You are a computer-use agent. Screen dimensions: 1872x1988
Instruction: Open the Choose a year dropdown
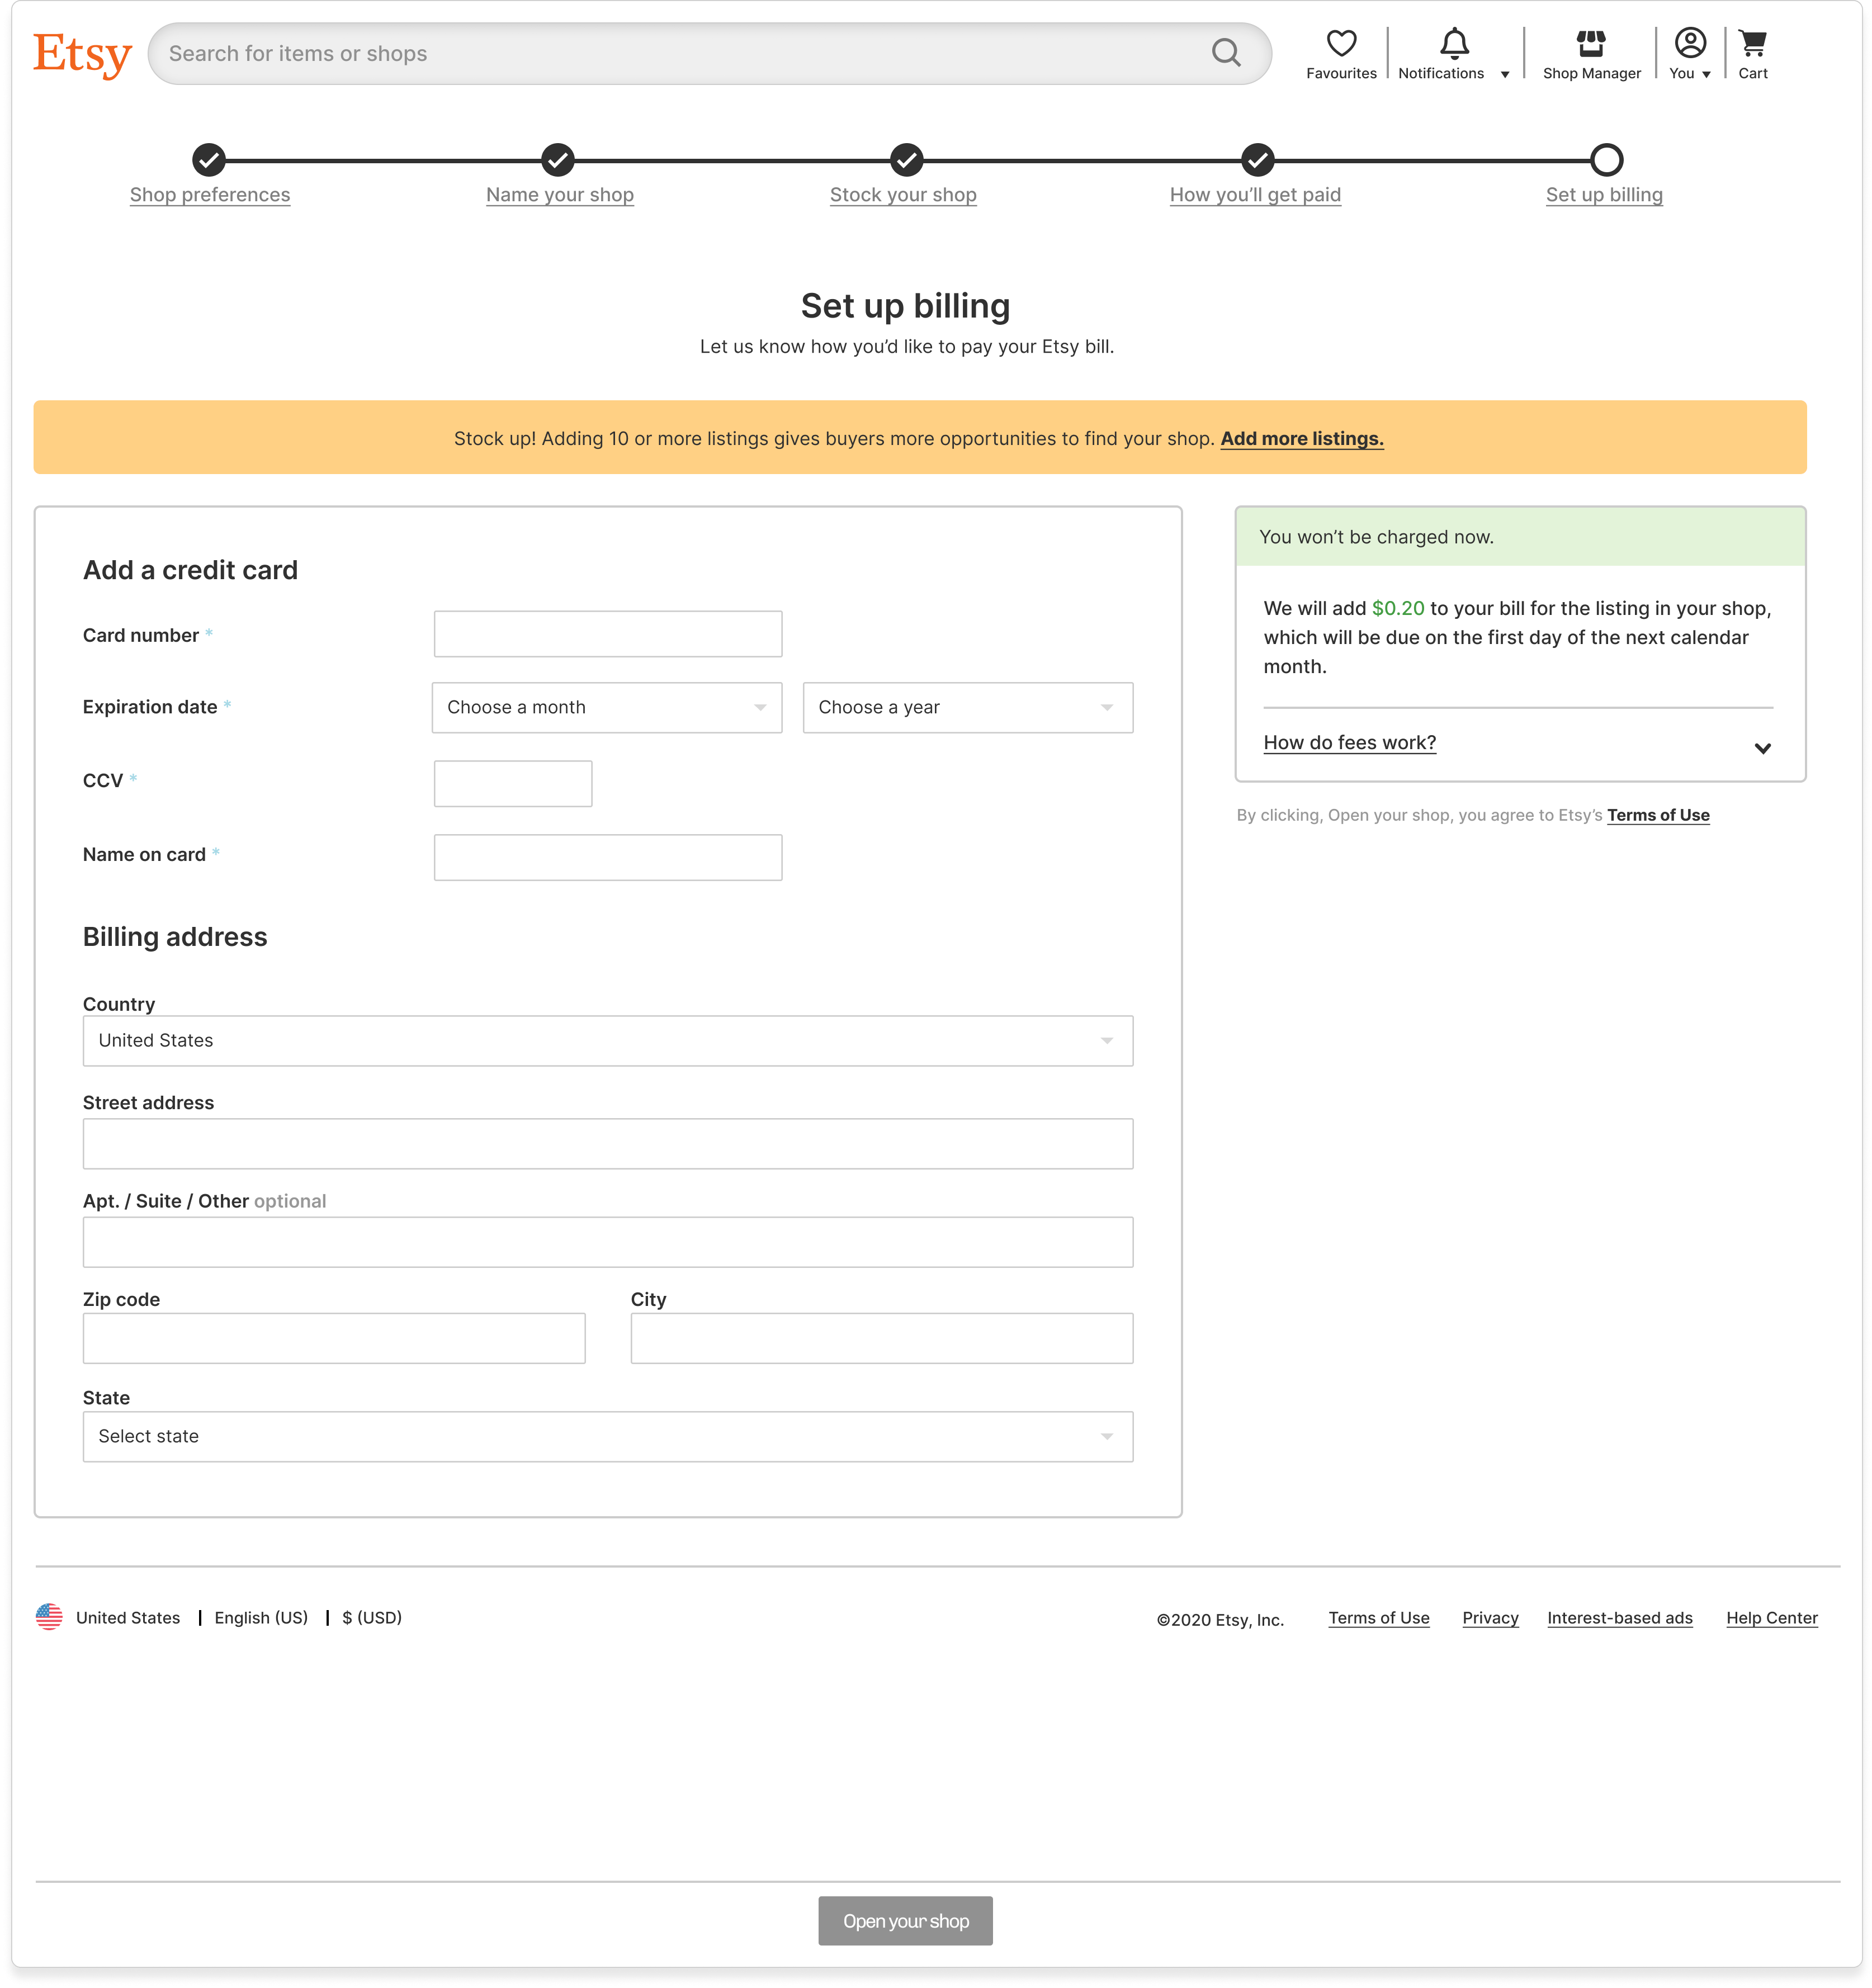pos(966,707)
